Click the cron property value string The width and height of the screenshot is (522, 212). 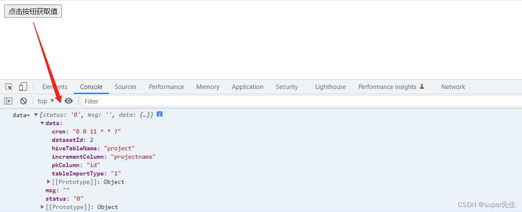pos(97,131)
